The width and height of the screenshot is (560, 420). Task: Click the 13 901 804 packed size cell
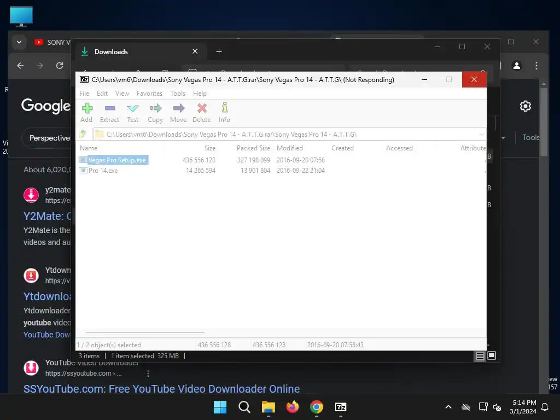pyautogui.click(x=255, y=171)
